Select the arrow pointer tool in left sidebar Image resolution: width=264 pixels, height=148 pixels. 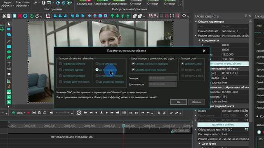click(x=9, y=24)
